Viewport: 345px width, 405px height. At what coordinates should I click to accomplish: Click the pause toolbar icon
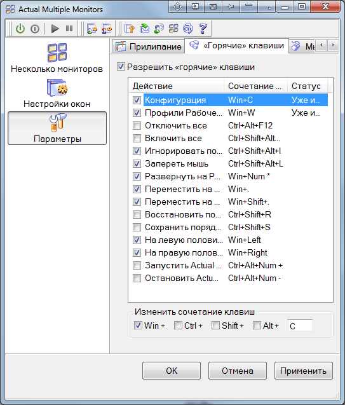69,29
